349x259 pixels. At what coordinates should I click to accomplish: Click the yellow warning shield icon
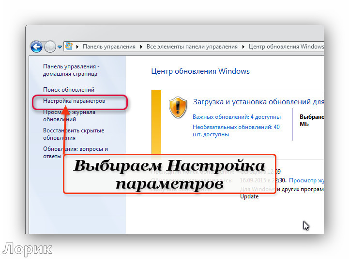[x=178, y=107]
